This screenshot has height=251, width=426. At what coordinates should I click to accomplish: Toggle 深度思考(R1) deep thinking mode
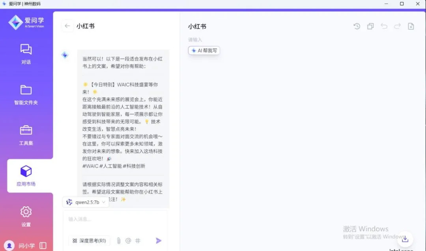pyautogui.click(x=89, y=241)
